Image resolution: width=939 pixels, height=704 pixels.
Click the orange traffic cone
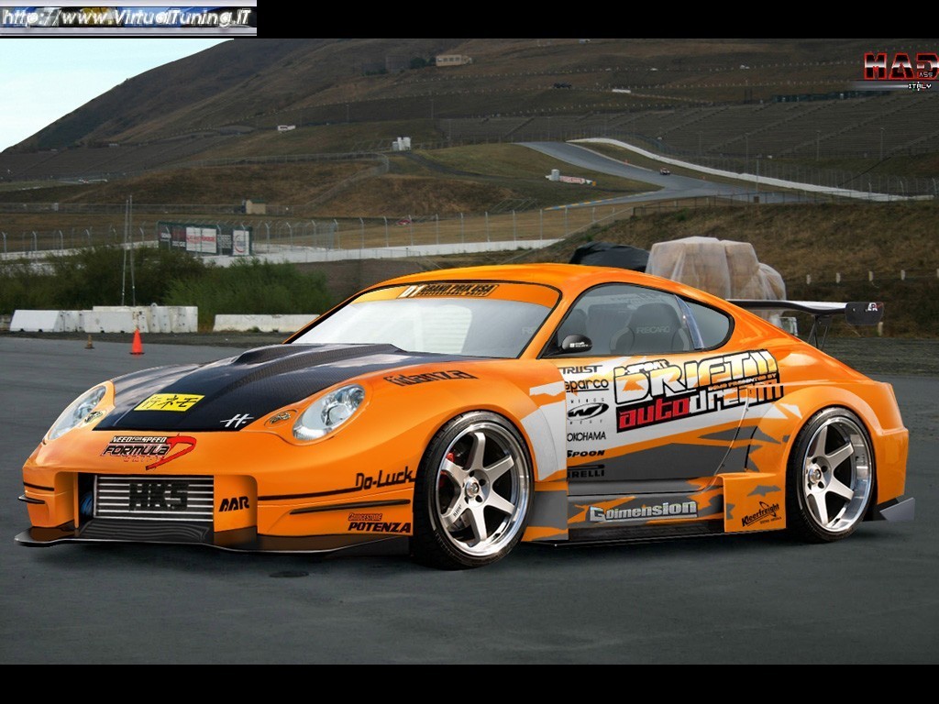[138, 342]
